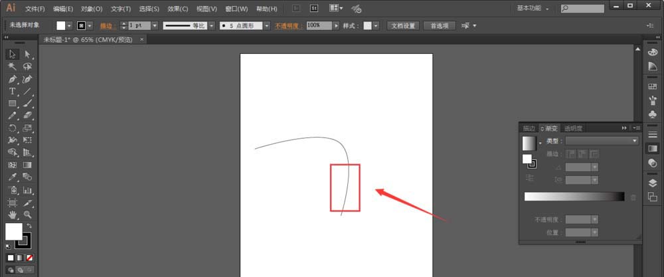664x277 pixels.
Task: Select the Magic Wand tool
Action: (x=13, y=66)
